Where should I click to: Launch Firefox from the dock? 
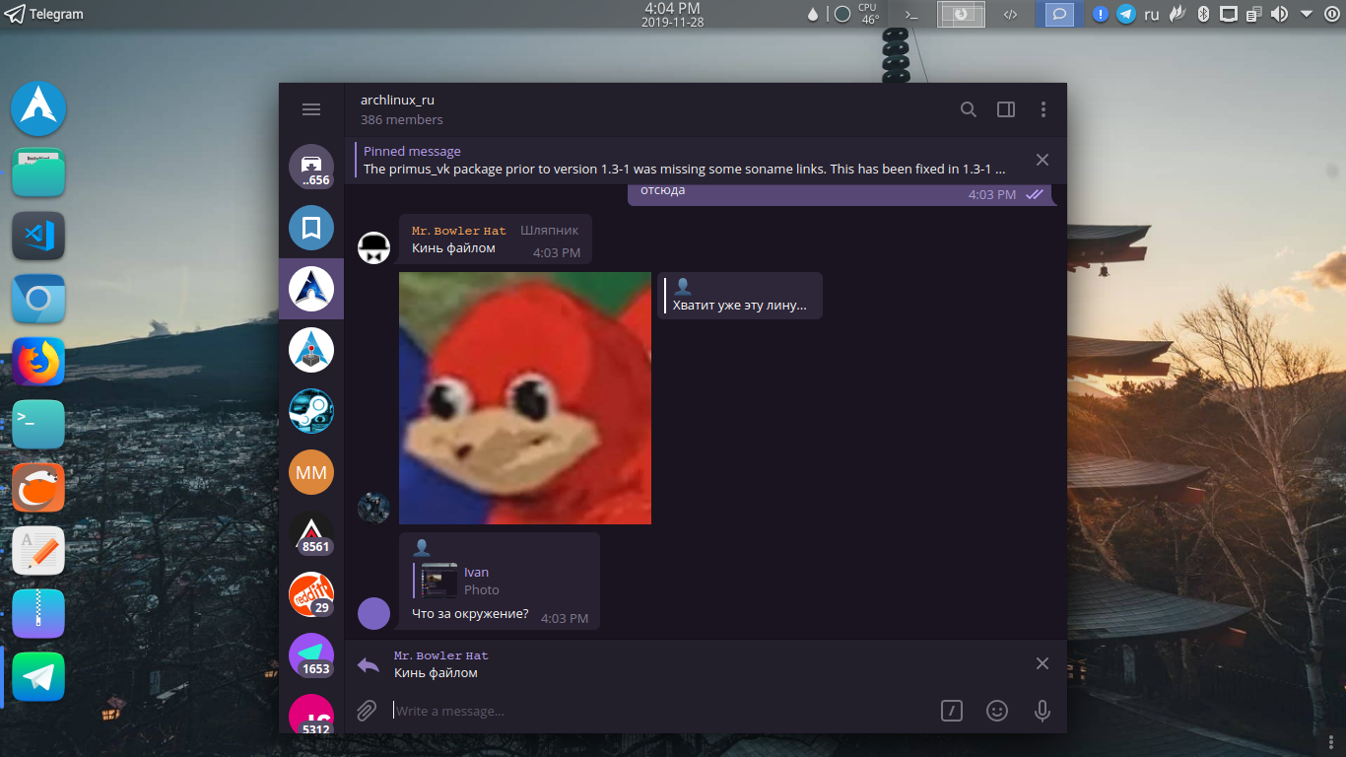click(38, 362)
